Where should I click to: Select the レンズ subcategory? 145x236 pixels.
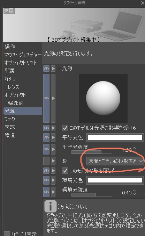pyautogui.click(x=14, y=87)
